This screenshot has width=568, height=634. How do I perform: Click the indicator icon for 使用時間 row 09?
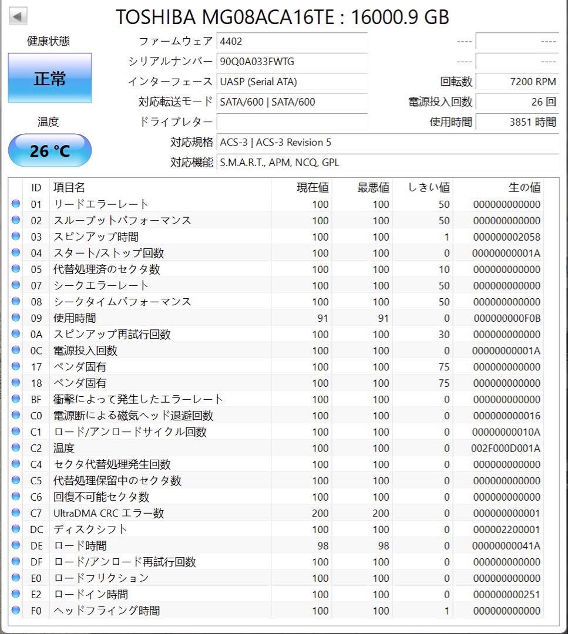click(x=16, y=318)
